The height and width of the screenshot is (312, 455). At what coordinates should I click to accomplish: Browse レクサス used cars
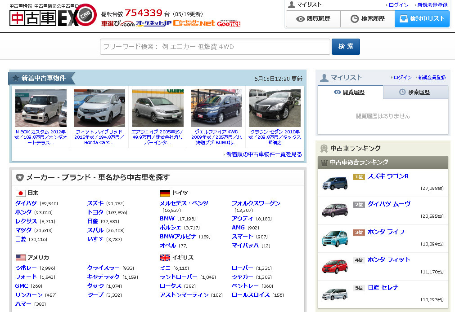(26, 221)
